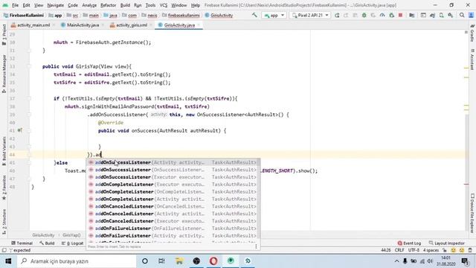Image resolution: width=476 pixels, height=268 pixels.
Task: Open the Assistant side panel
Action: coord(472,60)
